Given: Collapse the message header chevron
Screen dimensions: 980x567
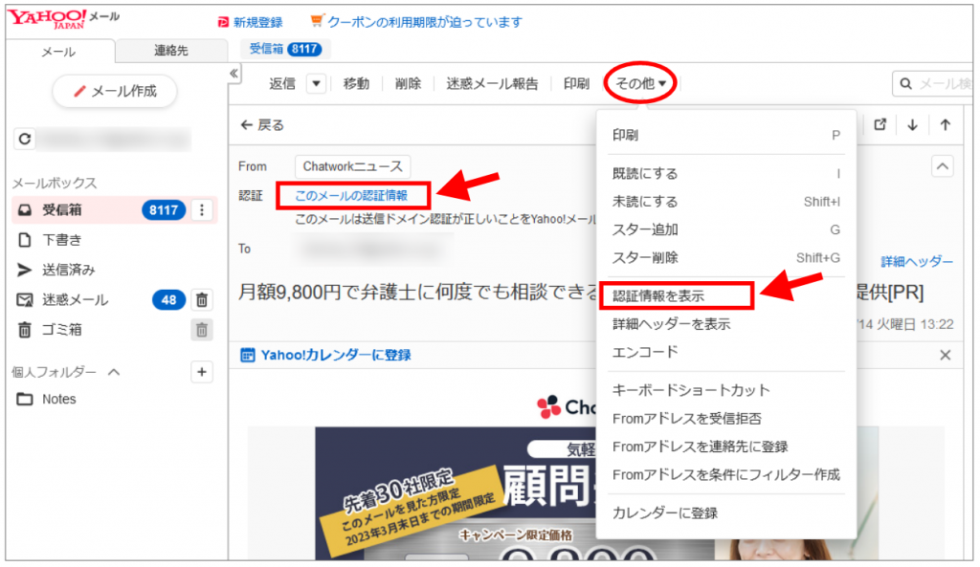Looking at the screenshot, I should 943,166.
